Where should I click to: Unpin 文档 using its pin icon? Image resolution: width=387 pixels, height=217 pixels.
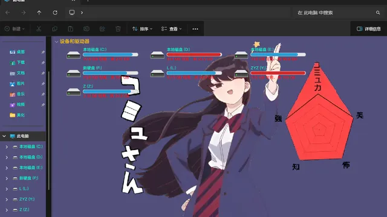[x=43, y=74]
